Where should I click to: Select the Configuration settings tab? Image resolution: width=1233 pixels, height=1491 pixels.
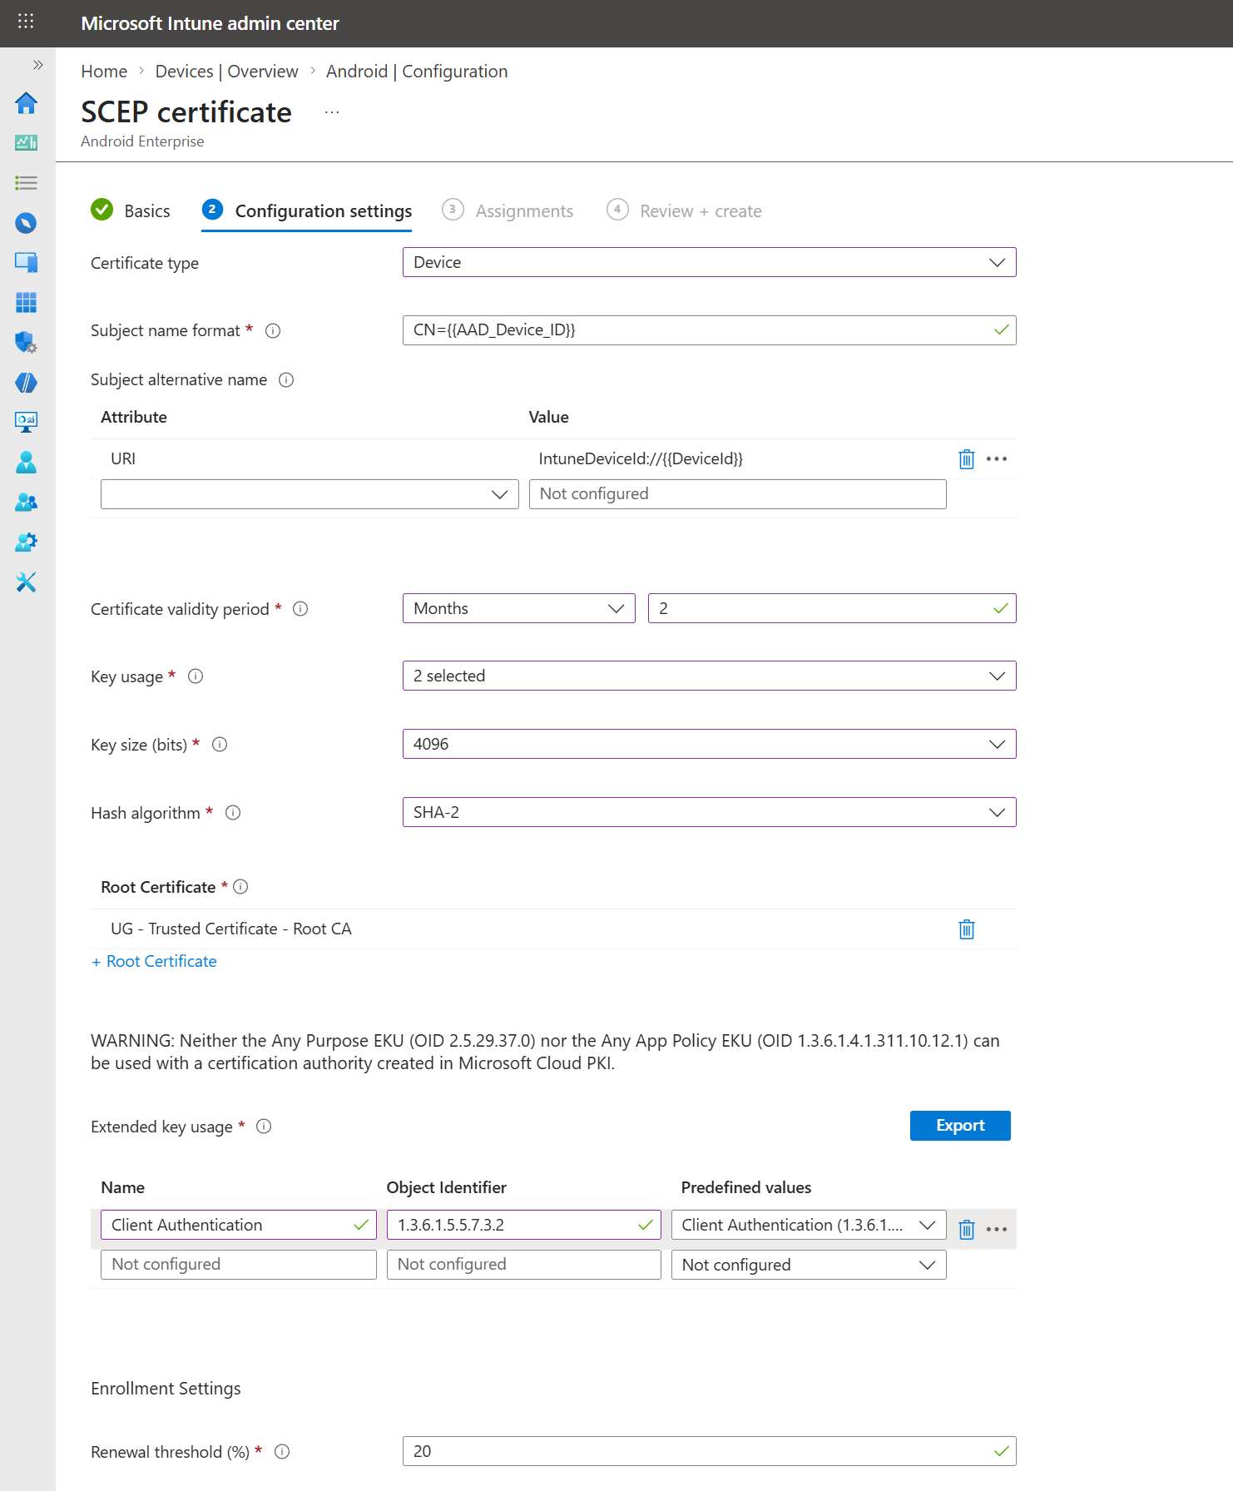coord(307,211)
